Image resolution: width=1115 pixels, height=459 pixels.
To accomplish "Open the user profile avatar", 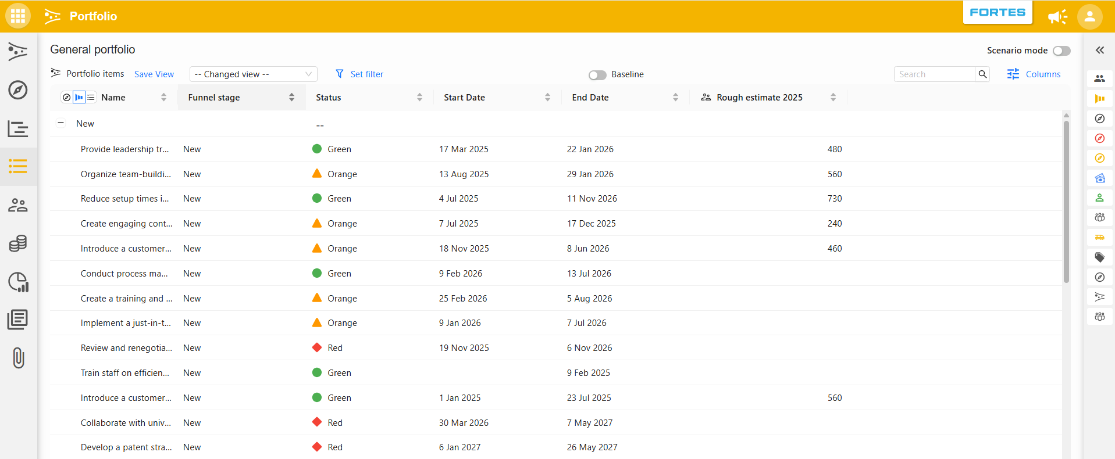I will (x=1090, y=16).
